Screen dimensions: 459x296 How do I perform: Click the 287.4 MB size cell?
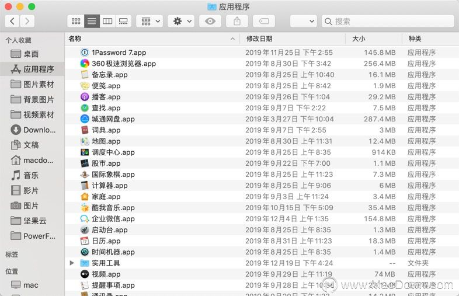tap(380, 119)
